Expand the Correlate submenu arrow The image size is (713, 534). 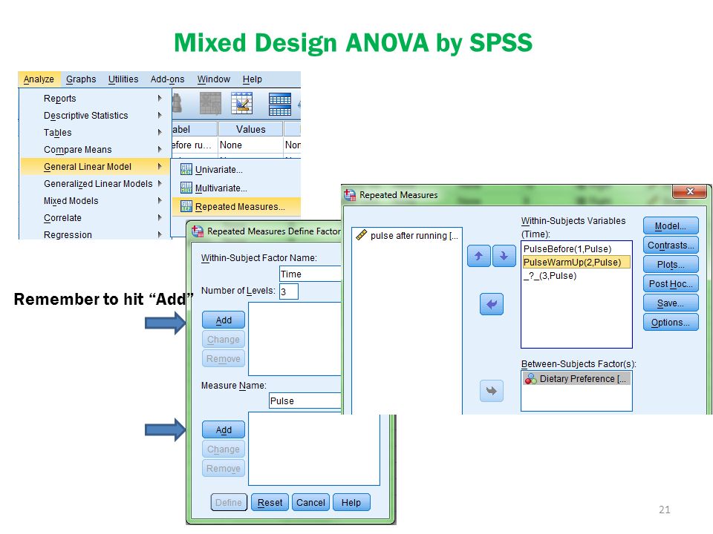point(160,217)
